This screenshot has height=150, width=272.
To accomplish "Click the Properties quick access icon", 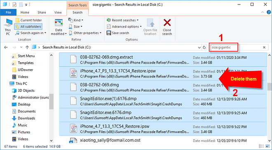I will (14, 5).
